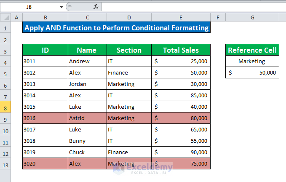286x182 pixels.
Task: Select the cell showing 85,000 sales
Action: coord(181,95)
